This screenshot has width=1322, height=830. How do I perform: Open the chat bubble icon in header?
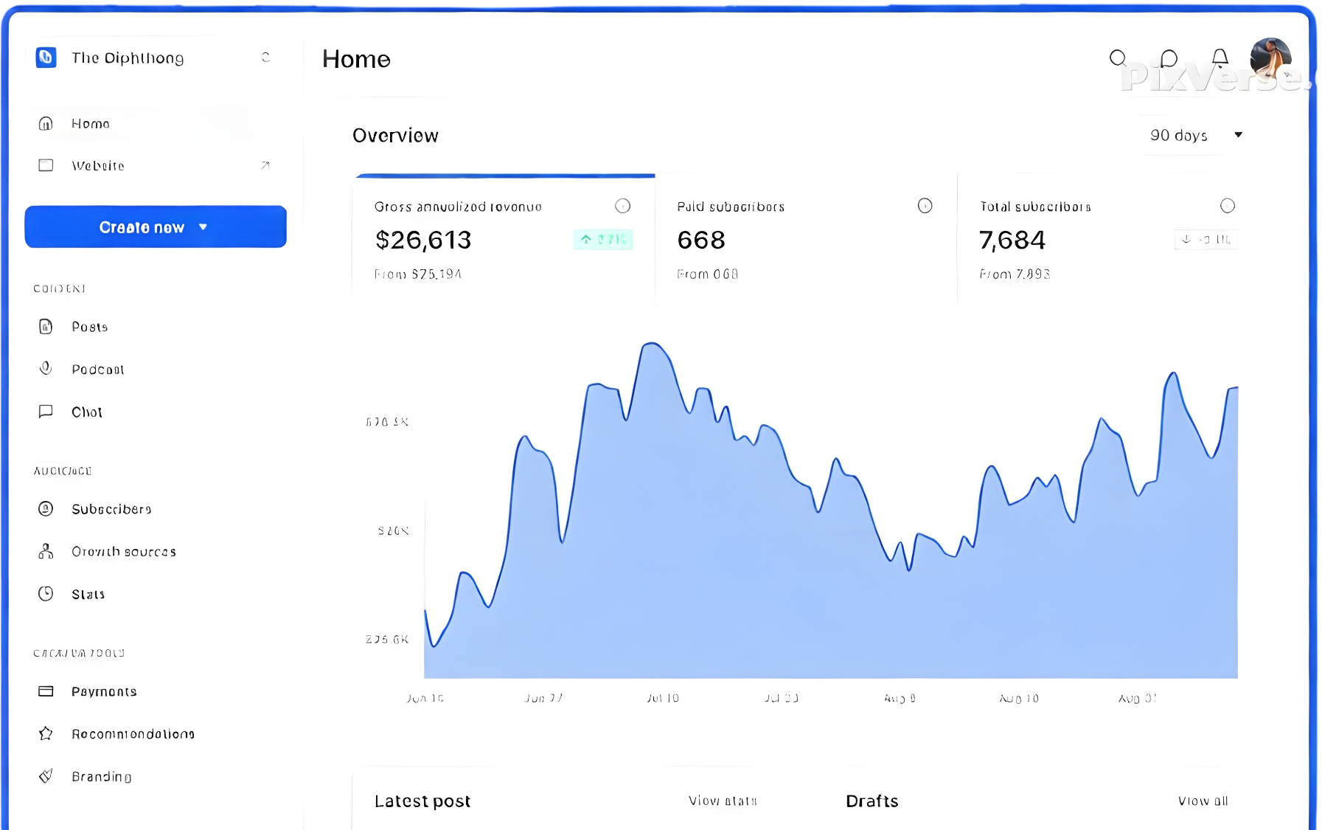1169,58
